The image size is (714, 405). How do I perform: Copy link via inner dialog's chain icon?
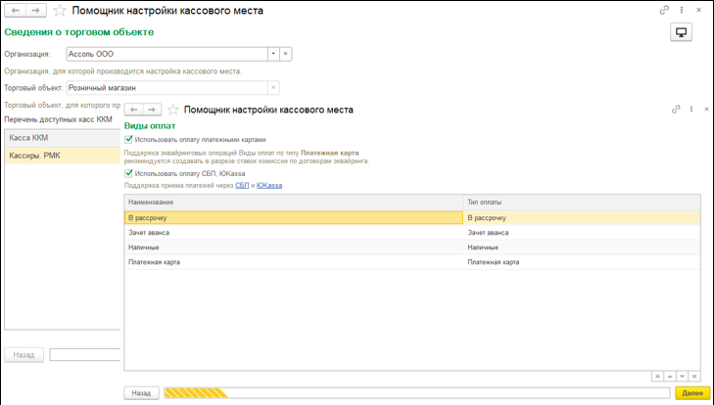tap(676, 110)
